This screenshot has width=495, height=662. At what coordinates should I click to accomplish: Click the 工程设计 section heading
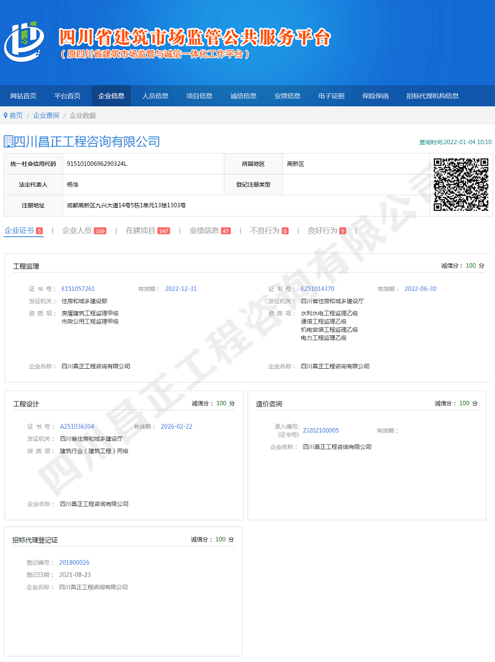[26, 403]
